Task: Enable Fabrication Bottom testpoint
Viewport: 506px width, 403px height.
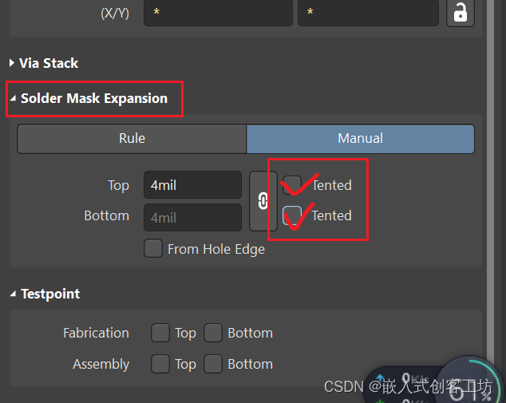Action: pos(213,333)
